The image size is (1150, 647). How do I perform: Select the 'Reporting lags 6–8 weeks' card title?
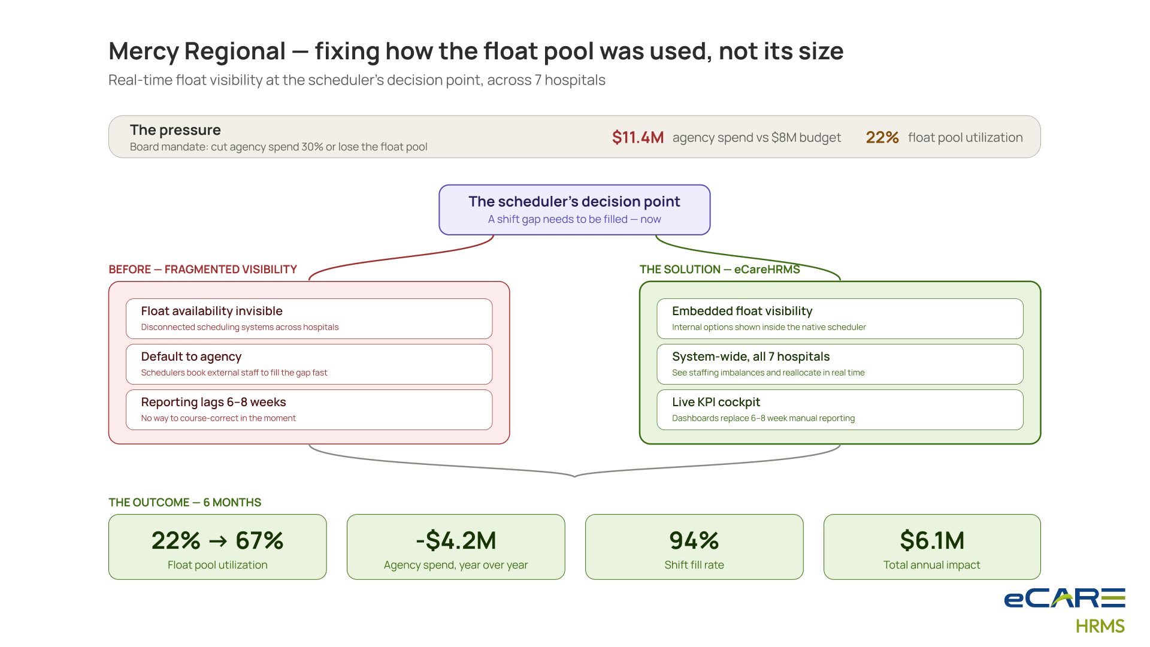pos(213,402)
